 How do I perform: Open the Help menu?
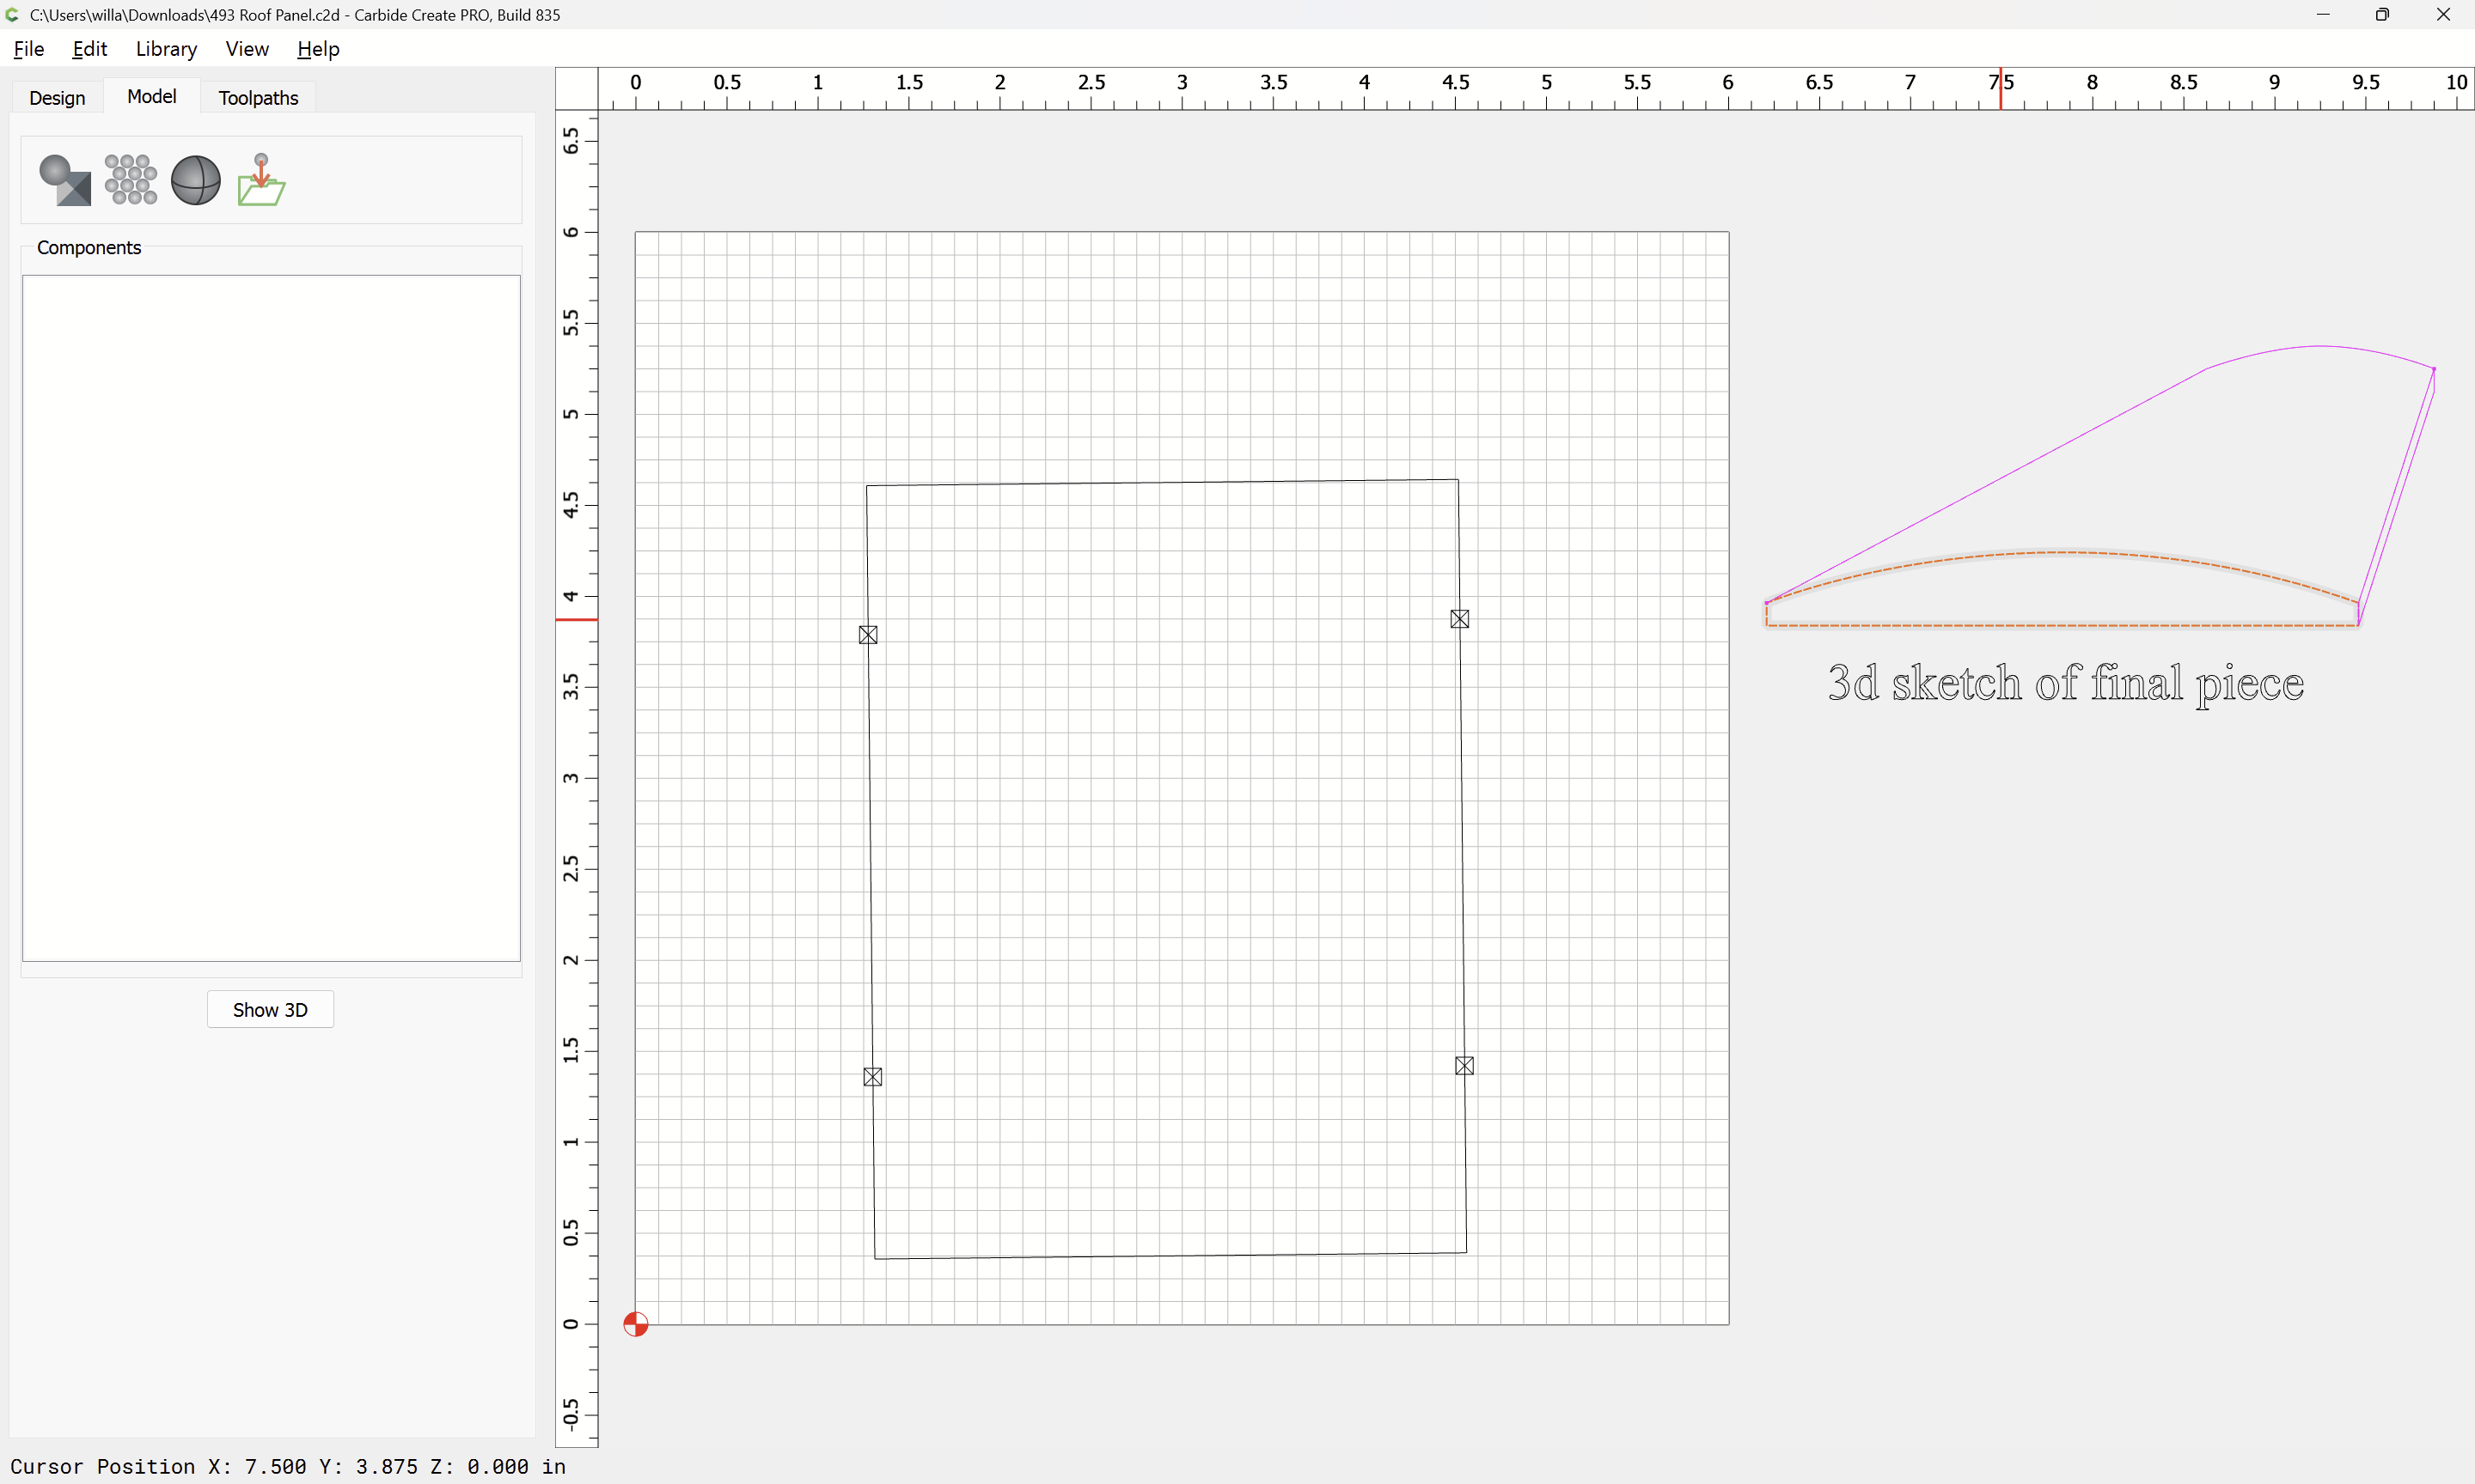(x=318, y=49)
